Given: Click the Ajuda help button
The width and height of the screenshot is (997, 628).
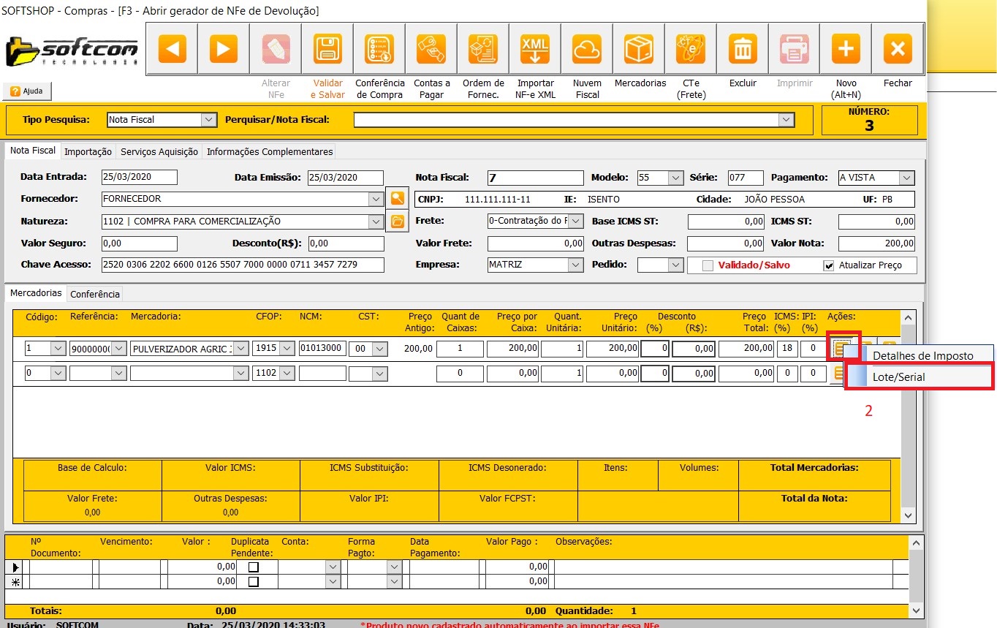Looking at the screenshot, I should (27, 91).
